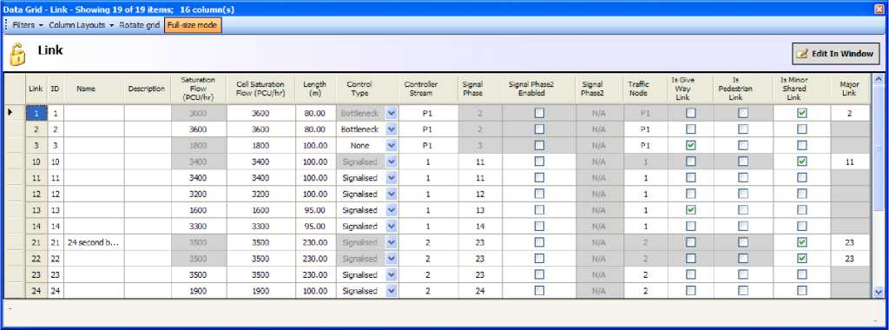Screen dimensions: 889x330
Task: Click Saturation Flow 1600 for link 13
Action: click(x=199, y=210)
